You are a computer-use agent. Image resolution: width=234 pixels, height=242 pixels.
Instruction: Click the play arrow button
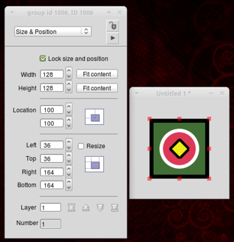(112, 38)
